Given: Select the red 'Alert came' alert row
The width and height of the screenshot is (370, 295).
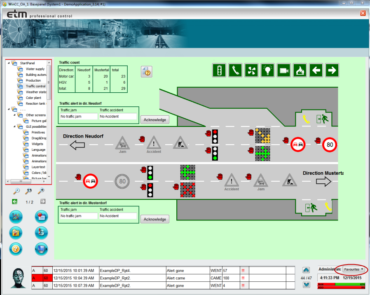Looking at the screenshot, I should [163, 278].
